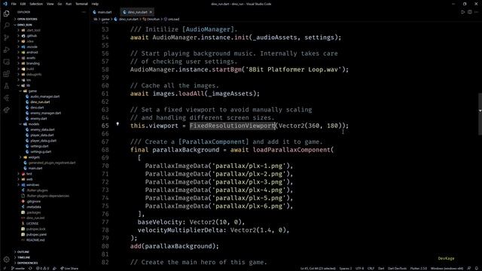
Task: Open the editor More Actions ellipsis
Action: point(477,12)
